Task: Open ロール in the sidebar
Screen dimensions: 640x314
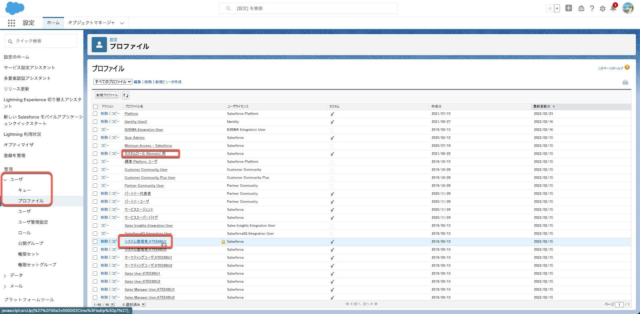Action: (24, 233)
